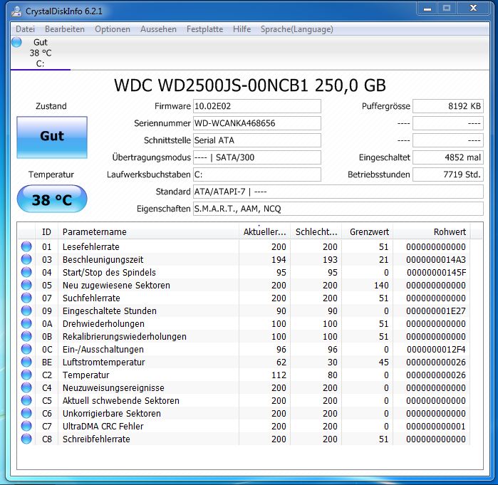Click raw value 00000000145F
This screenshot has width=498, height=485.
(436, 273)
